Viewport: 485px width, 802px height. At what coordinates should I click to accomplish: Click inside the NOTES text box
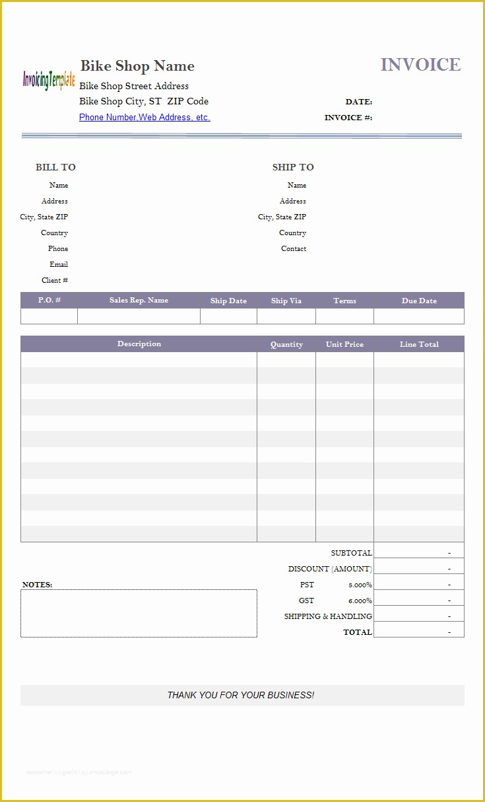click(139, 614)
